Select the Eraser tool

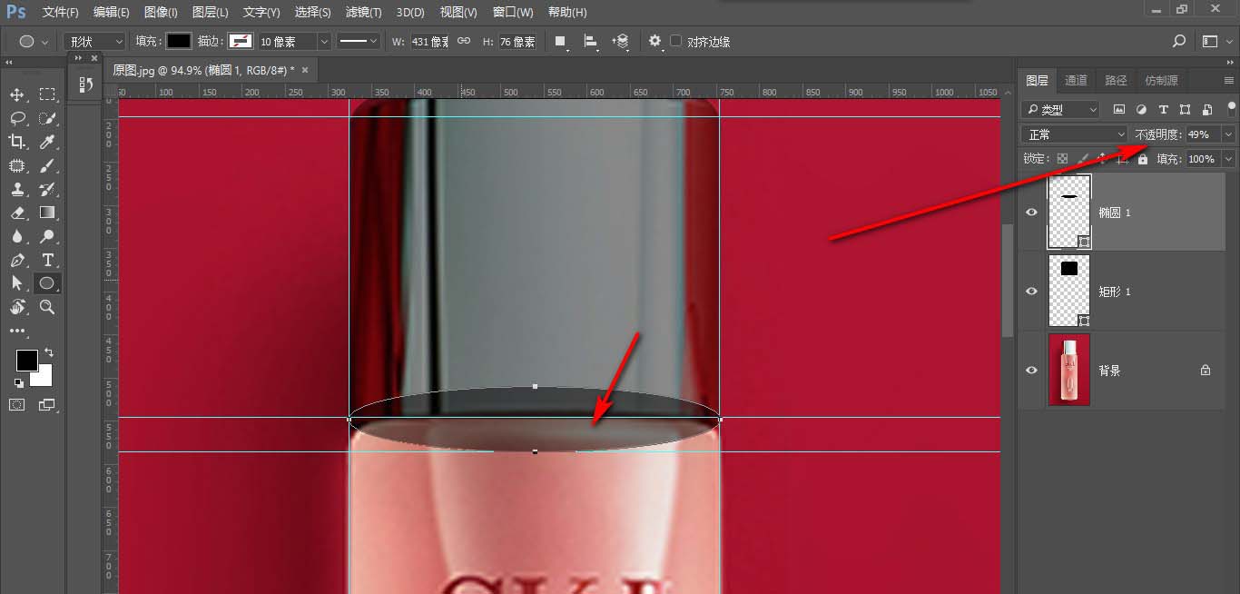pyautogui.click(x=17, y=213)
